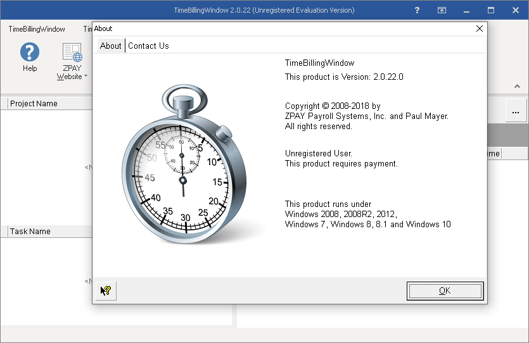The image size is (529, 343).
Task: Click the title bar question mark help icon
Action: 417,10
